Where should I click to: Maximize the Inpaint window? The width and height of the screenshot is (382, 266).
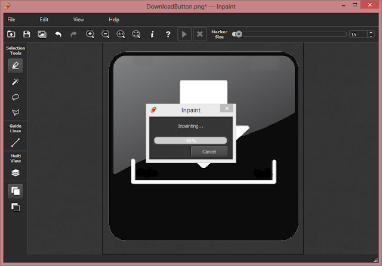(x=355, y=5)
